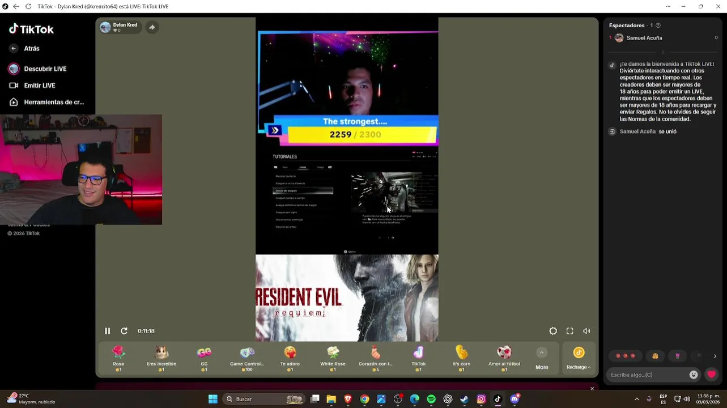The height and width of the screenshot is (408, 727).
Task: Go back with the Atrás arrow icon
Action: (14, 49)
